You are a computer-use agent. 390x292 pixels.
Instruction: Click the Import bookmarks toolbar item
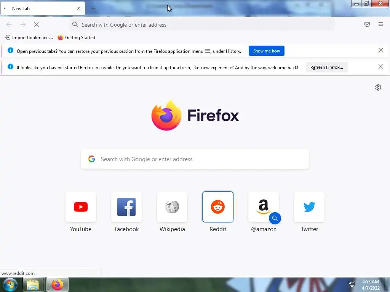[29, 38]
